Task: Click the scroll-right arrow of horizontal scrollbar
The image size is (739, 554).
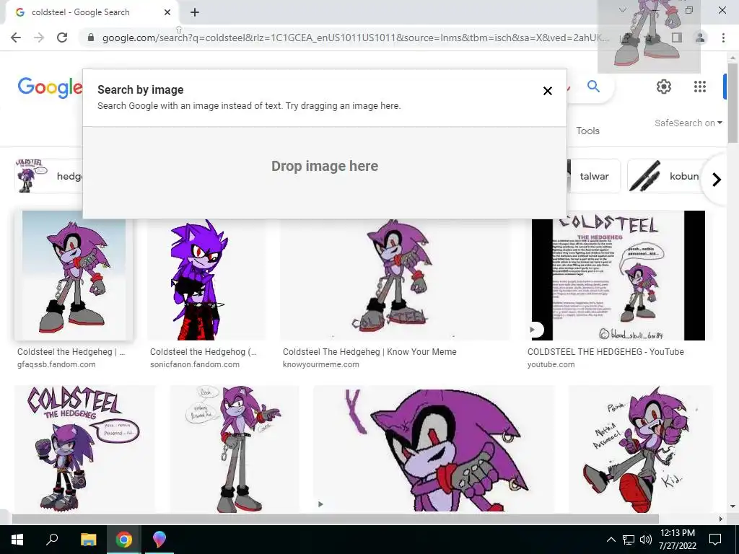Action: tap(720, 519)
